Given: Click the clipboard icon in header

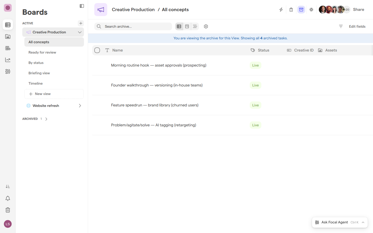Looking at the screenshot, I should click(x=291, y=10).
